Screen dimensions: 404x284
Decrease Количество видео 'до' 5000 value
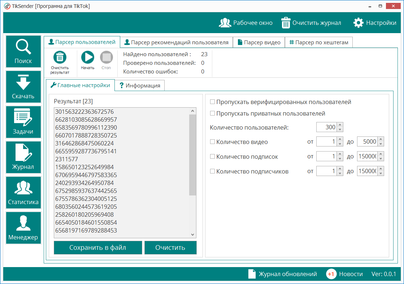(381, 144)
